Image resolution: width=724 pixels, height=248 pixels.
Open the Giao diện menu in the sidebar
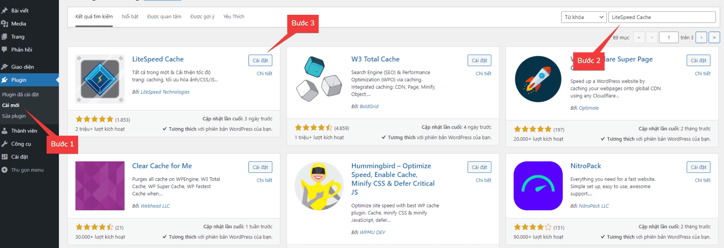click(23, 67)
